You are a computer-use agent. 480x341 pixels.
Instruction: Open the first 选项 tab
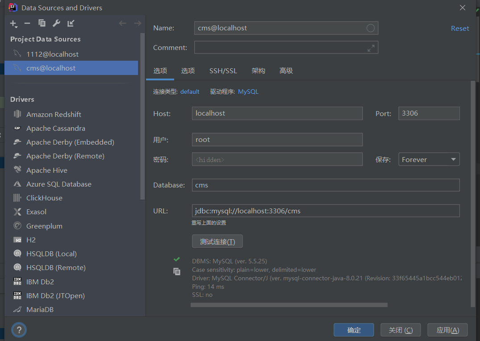coord(160,71)
